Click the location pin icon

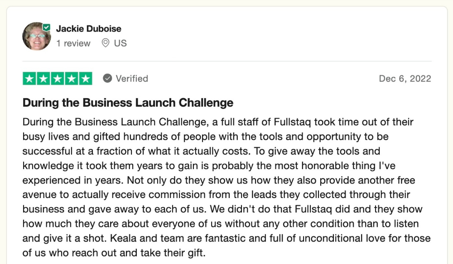click(x=106, y=43)
